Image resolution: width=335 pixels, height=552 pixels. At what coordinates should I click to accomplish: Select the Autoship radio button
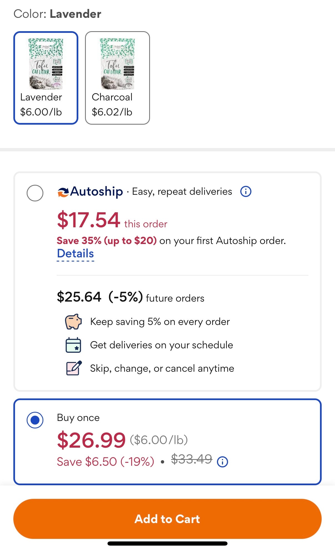35,193
